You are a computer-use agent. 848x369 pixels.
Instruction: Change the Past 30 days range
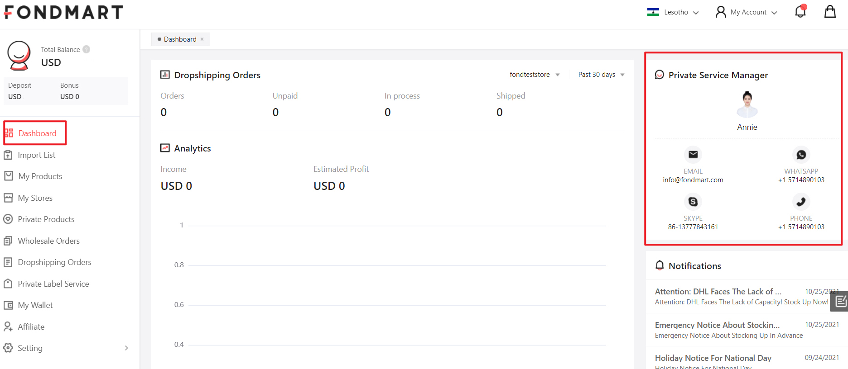point(601,75)
